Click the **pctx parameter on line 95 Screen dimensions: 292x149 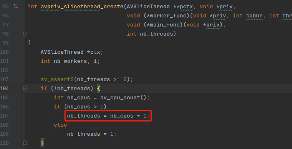[x=183, y=7]
